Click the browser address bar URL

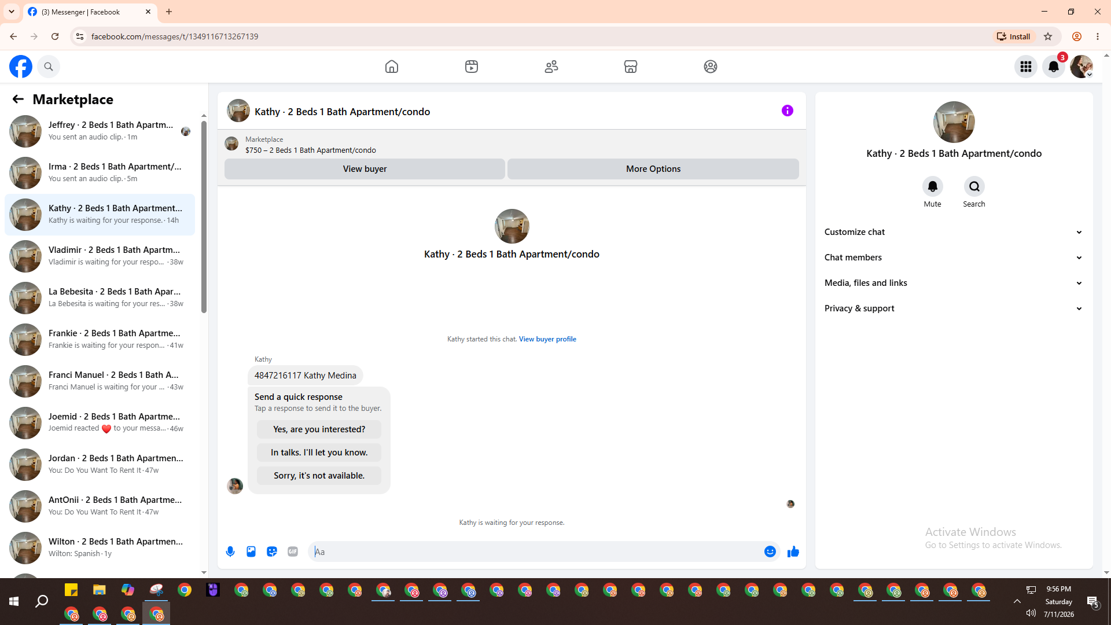point(175,36)
